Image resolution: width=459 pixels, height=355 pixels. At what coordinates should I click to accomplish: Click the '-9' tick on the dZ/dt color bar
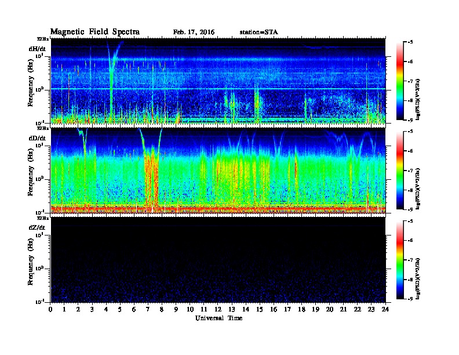click(410, 299)
